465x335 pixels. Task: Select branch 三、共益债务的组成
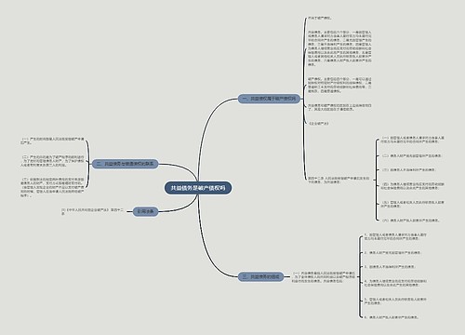tap(261, 276)
